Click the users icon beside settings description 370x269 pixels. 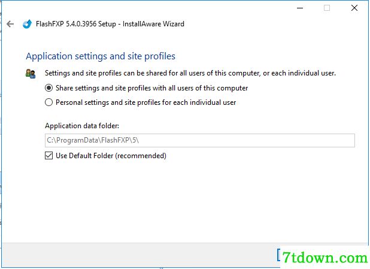[31, 74]
